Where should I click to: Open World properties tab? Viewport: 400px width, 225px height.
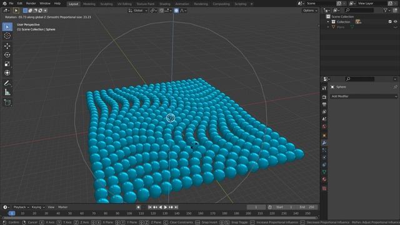click(x=324, y=126)
